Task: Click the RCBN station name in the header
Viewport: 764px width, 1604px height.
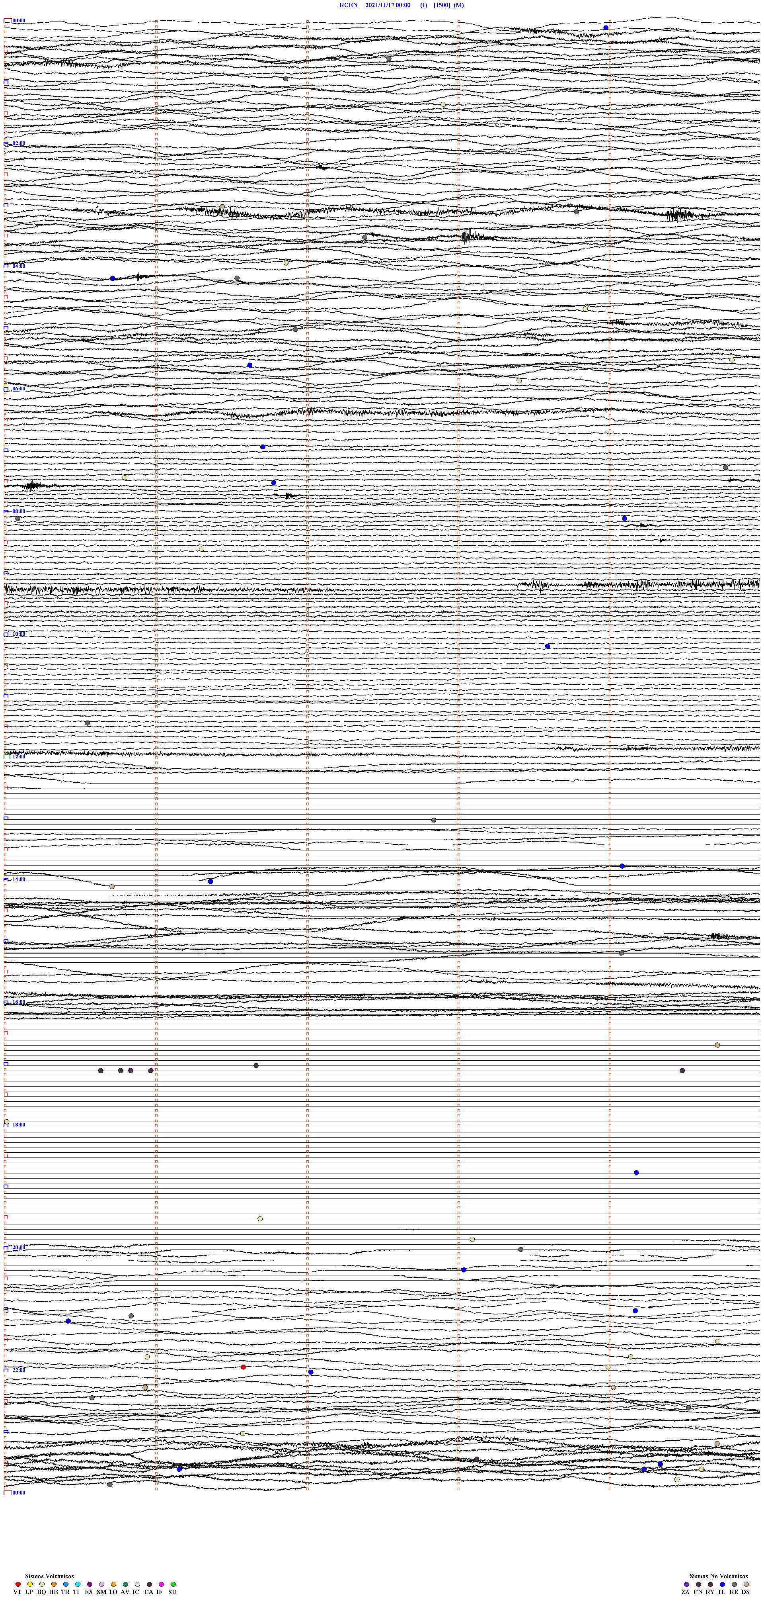Action: [349, 5]
